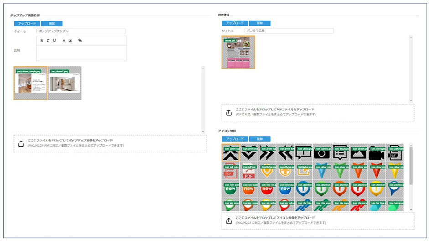This screenshot has width=429, height=241.
Task: Select the red PDF color icon
Action: tap(230, 171)
